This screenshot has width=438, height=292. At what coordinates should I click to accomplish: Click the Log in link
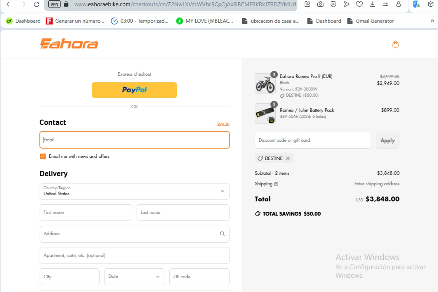tap(223, 123)
